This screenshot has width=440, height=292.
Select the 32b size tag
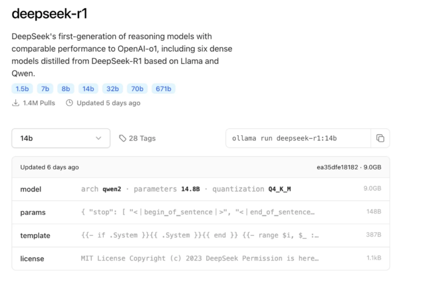[113, 89]
